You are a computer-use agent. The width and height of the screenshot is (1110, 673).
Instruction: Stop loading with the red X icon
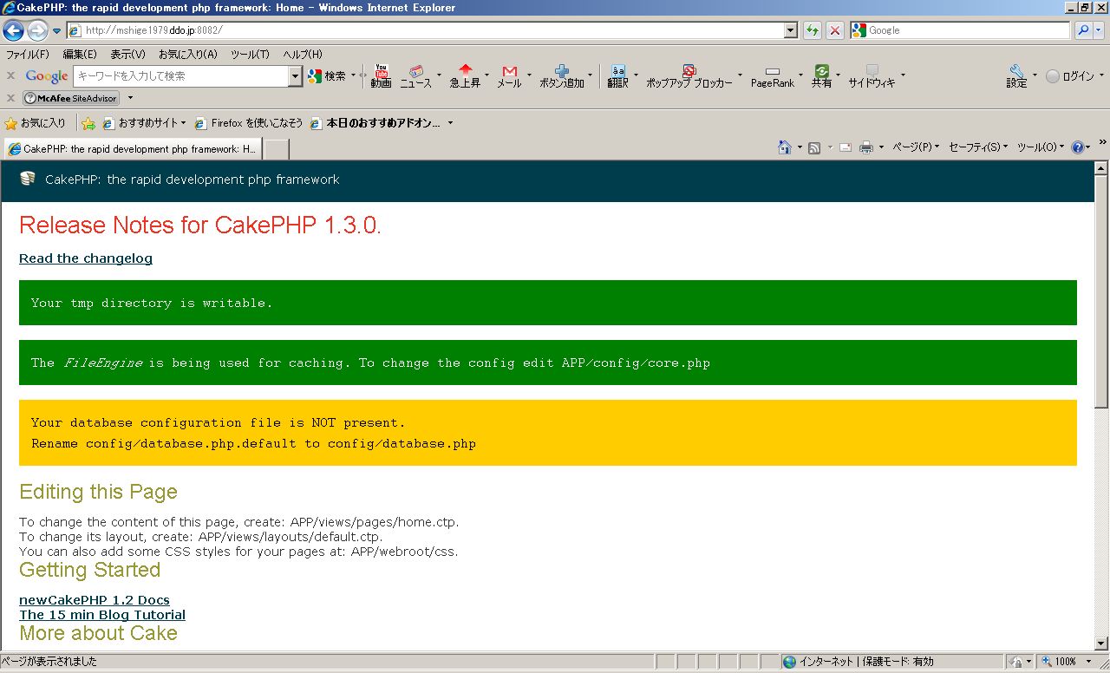(x=835, y=30)
